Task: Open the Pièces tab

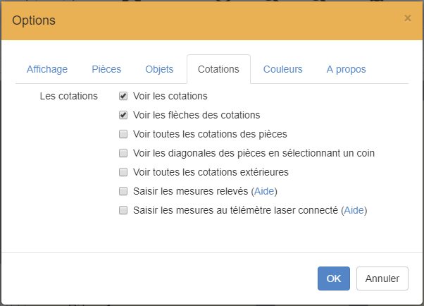Action: tap(106, 69)
